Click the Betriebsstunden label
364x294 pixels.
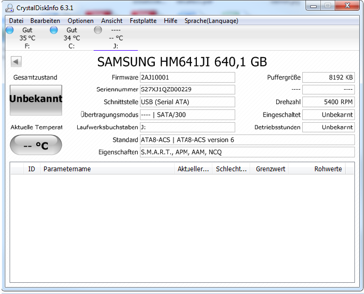[277, 128]
